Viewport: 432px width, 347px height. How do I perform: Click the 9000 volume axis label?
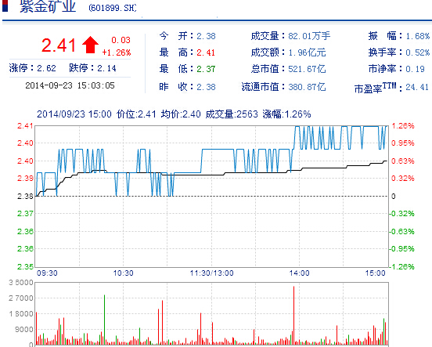click(24, 329)
